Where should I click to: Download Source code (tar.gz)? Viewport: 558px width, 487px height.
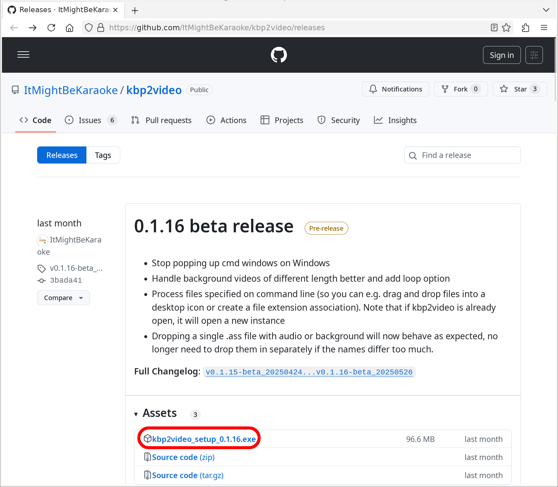point(188,475)
